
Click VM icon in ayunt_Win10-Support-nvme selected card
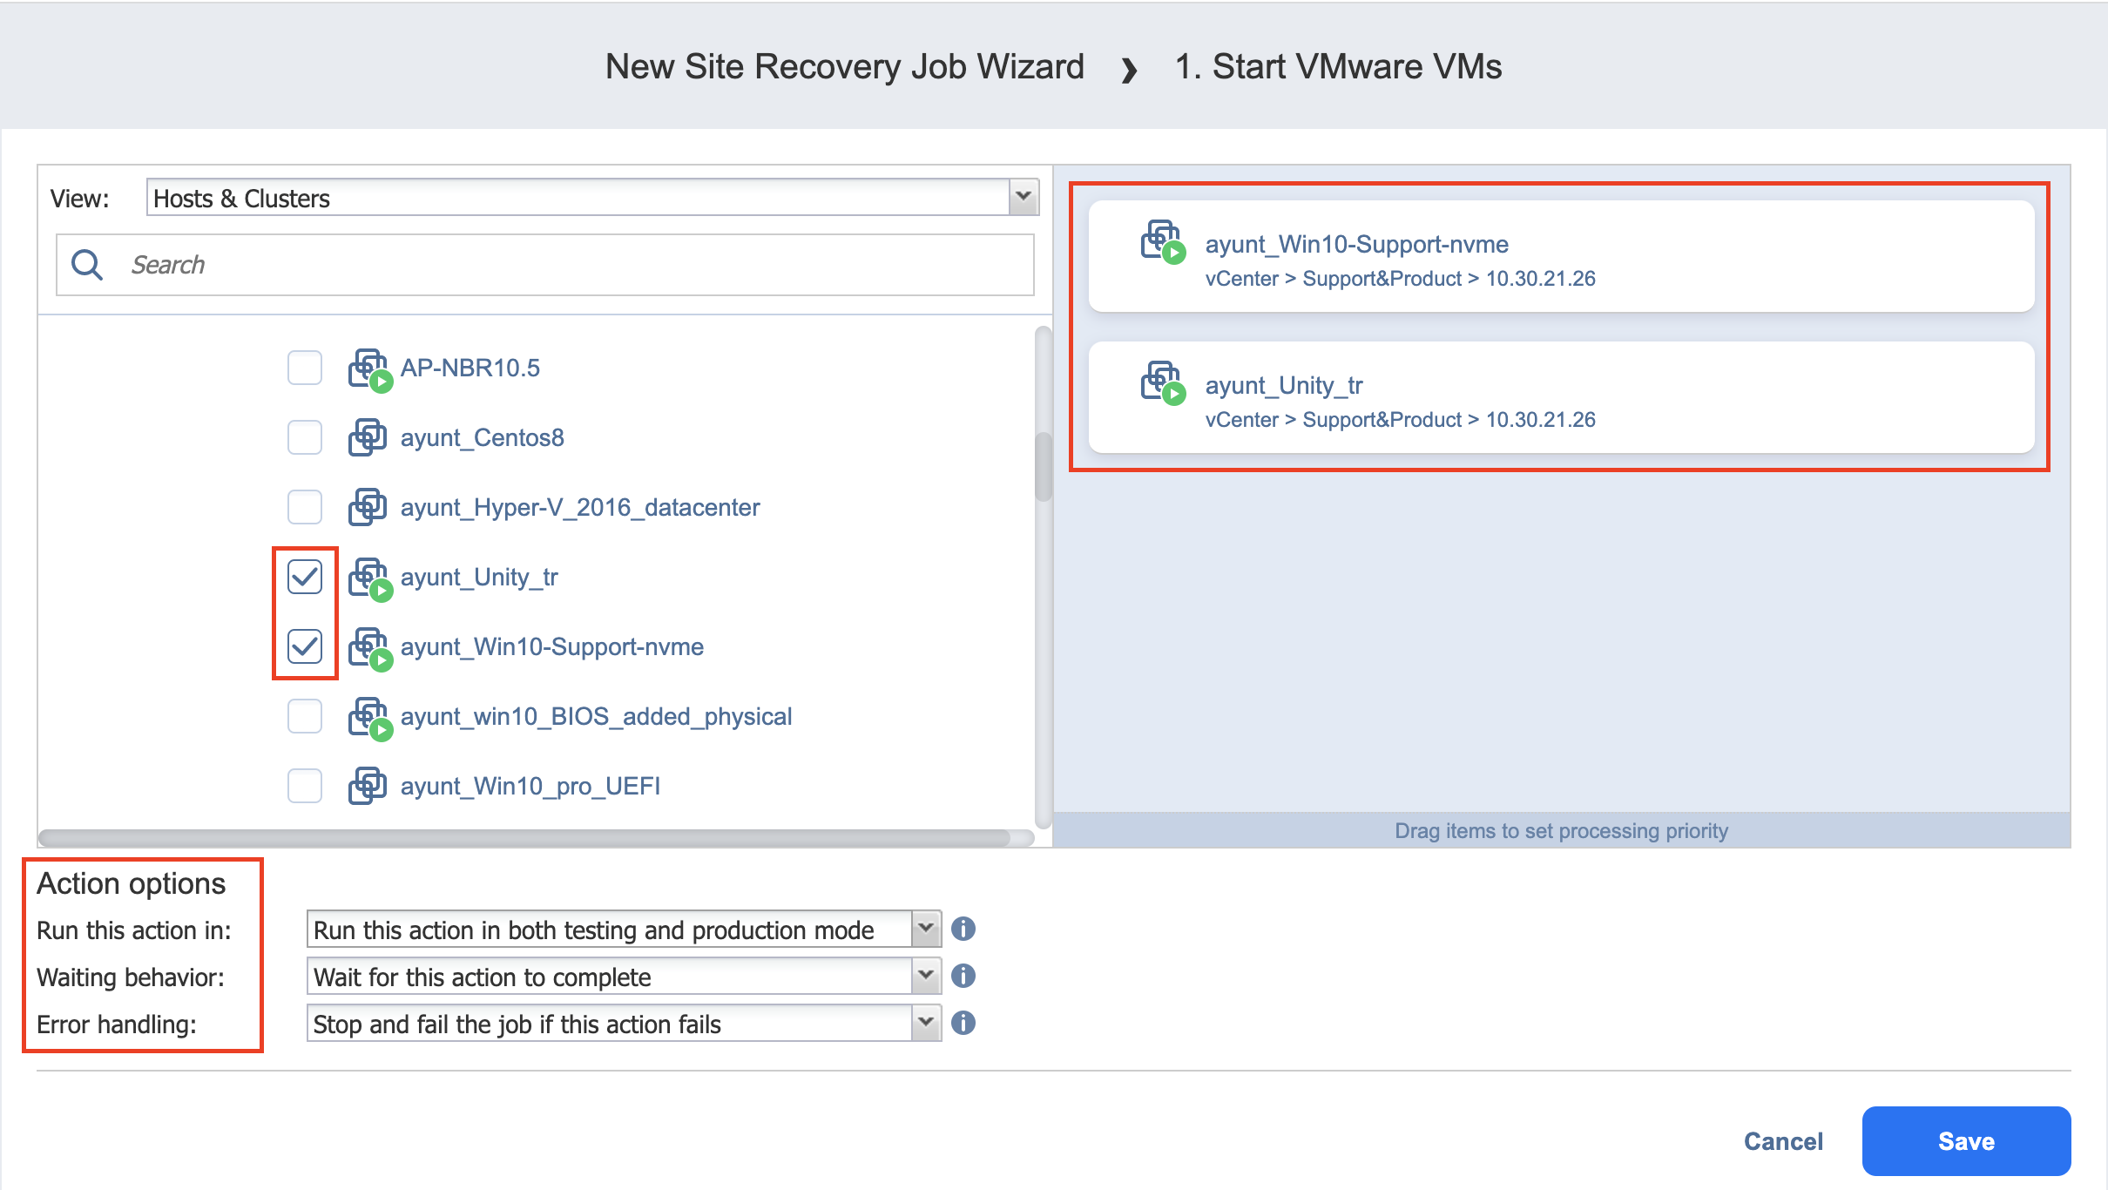[1162, 241]
